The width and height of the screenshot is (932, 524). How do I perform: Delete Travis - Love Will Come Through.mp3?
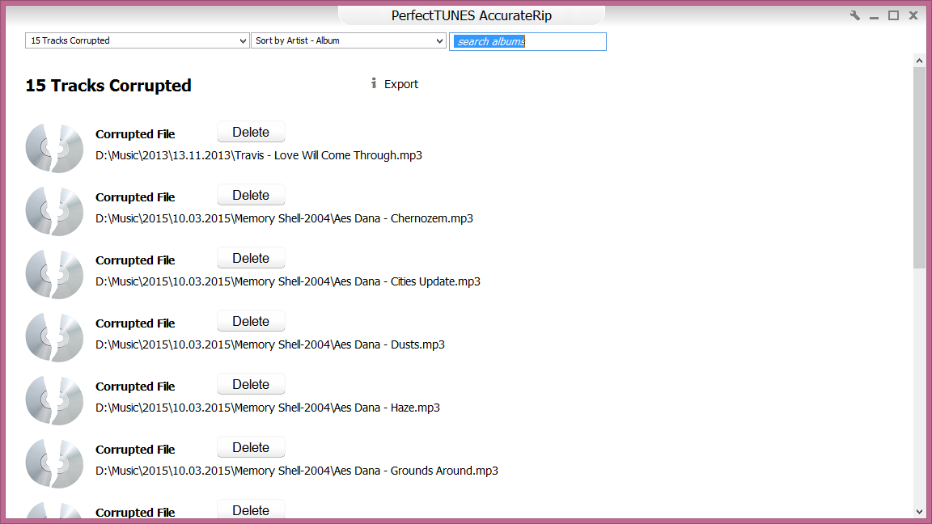[251, 132]
